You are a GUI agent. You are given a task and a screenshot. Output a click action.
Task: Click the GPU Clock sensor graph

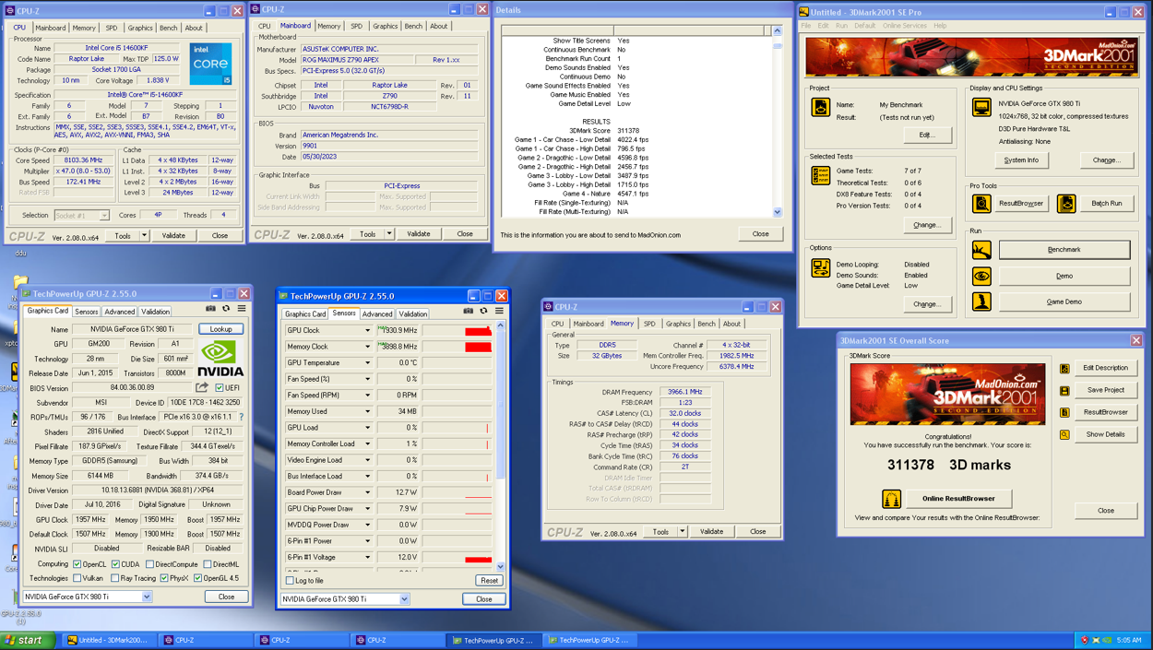(x=458, y=330)
